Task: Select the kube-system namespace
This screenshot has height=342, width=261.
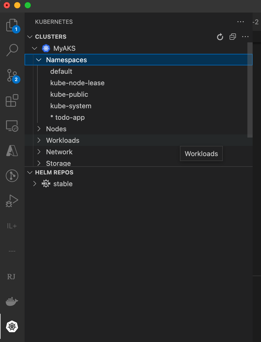Action: 71,106
